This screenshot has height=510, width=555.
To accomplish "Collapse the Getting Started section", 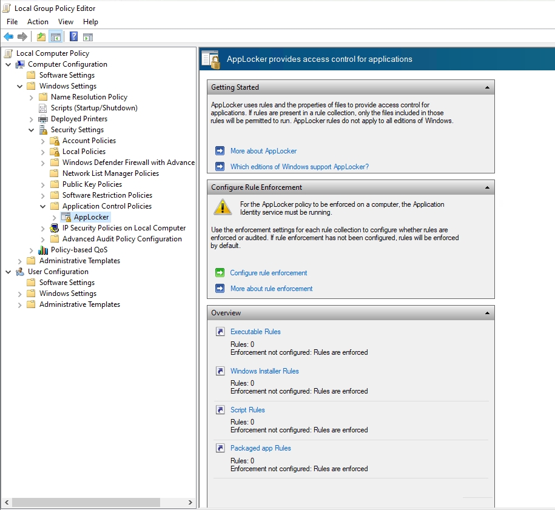I will point(487,87).
